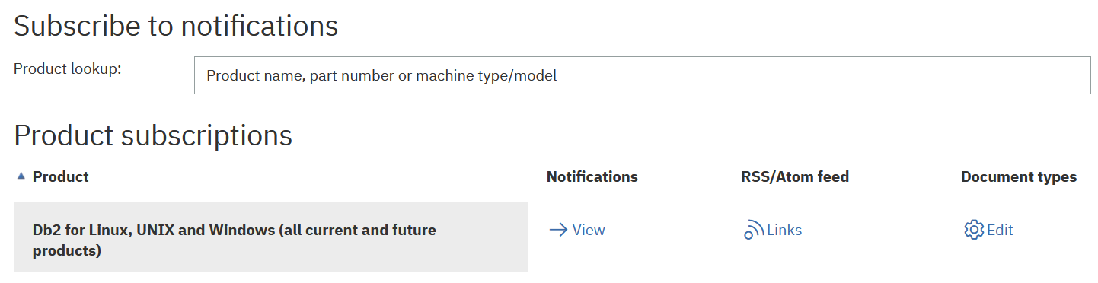Click the Product lookup label
Screen dimensions: 1098x283
tap(68, 68)
